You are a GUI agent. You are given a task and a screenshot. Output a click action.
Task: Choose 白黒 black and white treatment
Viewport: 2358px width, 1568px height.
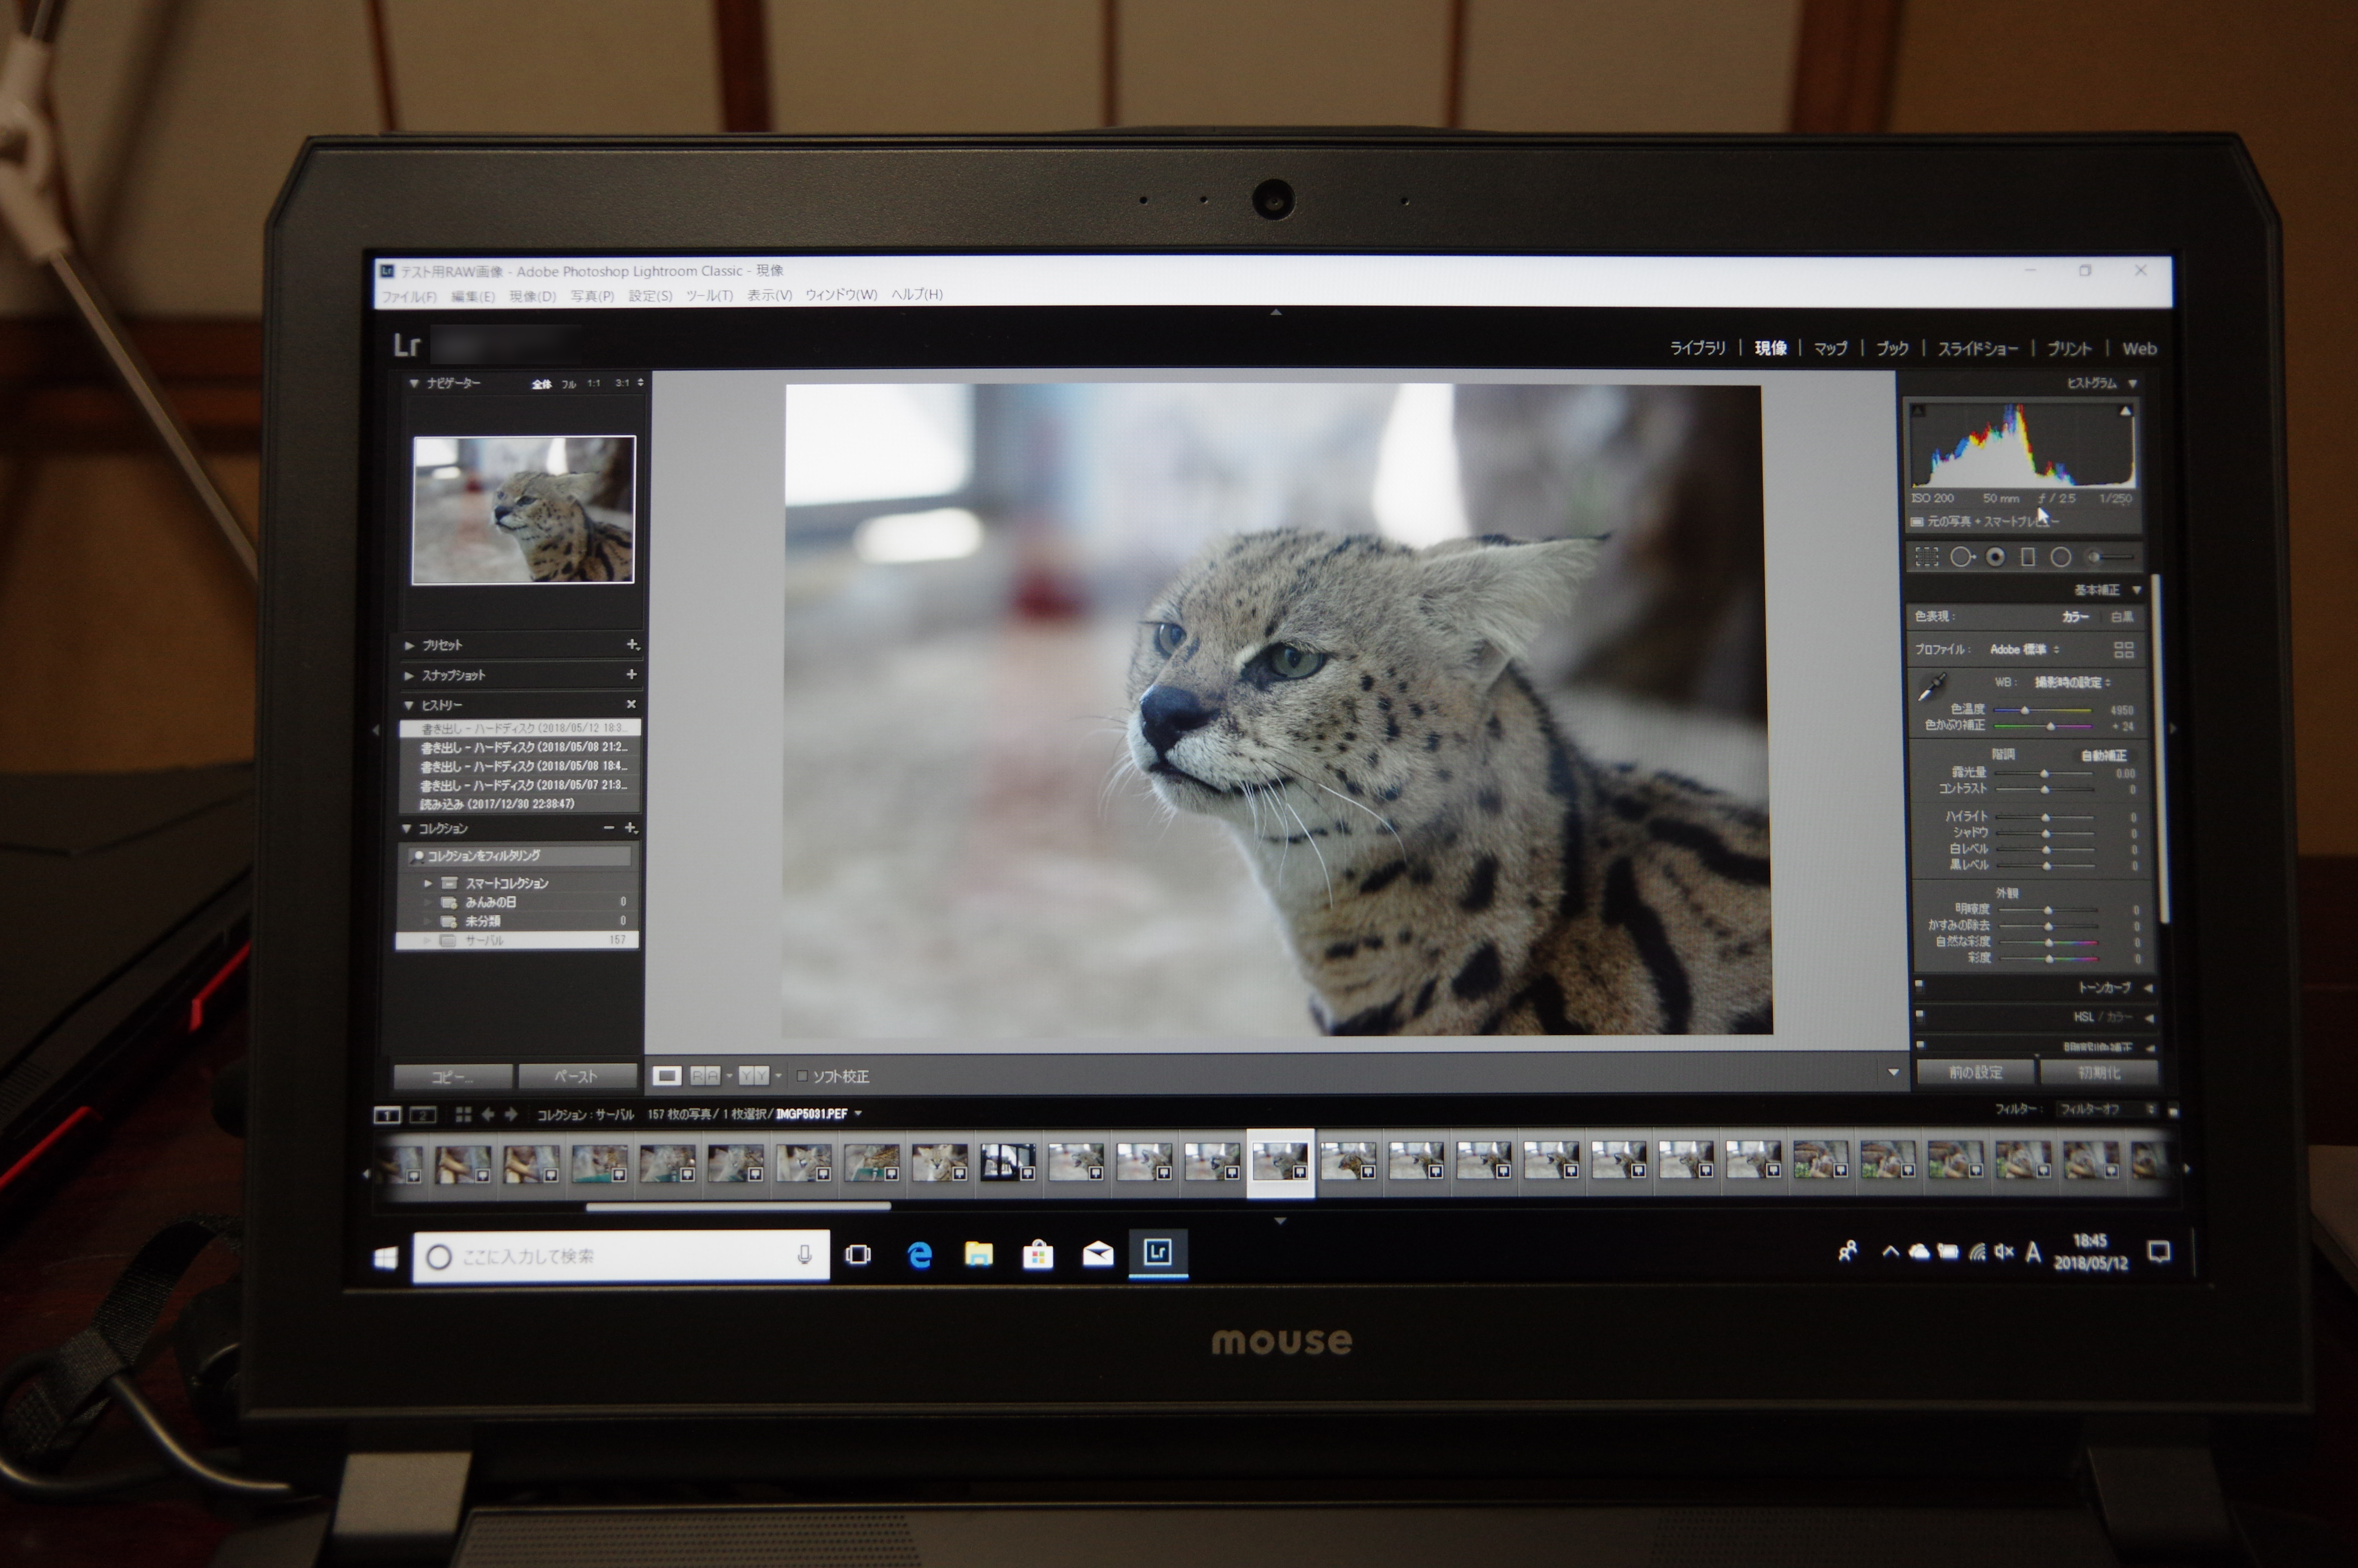click(2121, 617)
